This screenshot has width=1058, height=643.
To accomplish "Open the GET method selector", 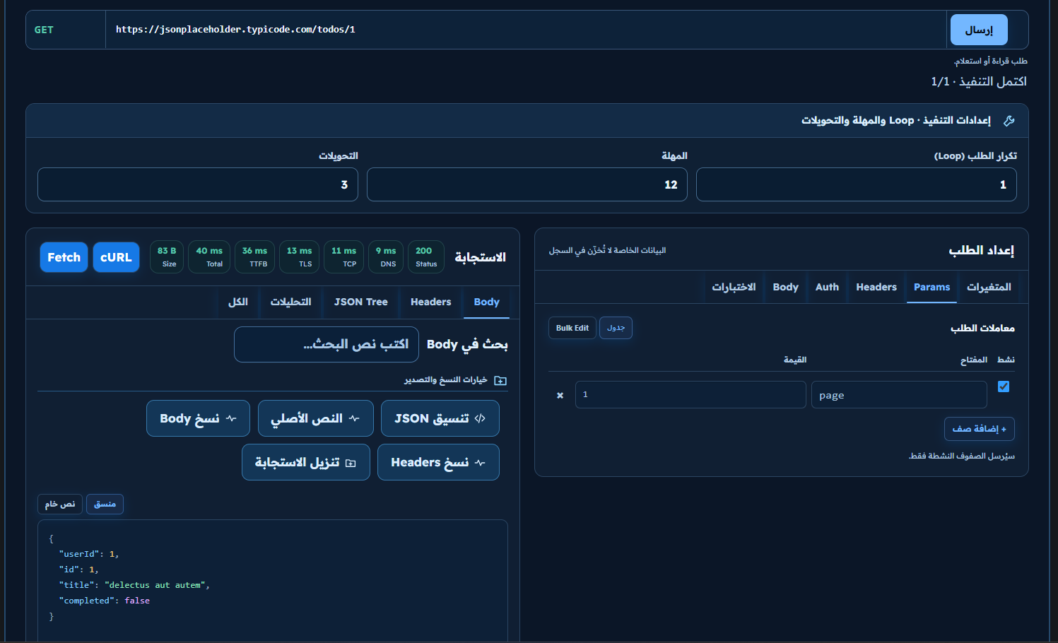I will [x=66, y=30].
